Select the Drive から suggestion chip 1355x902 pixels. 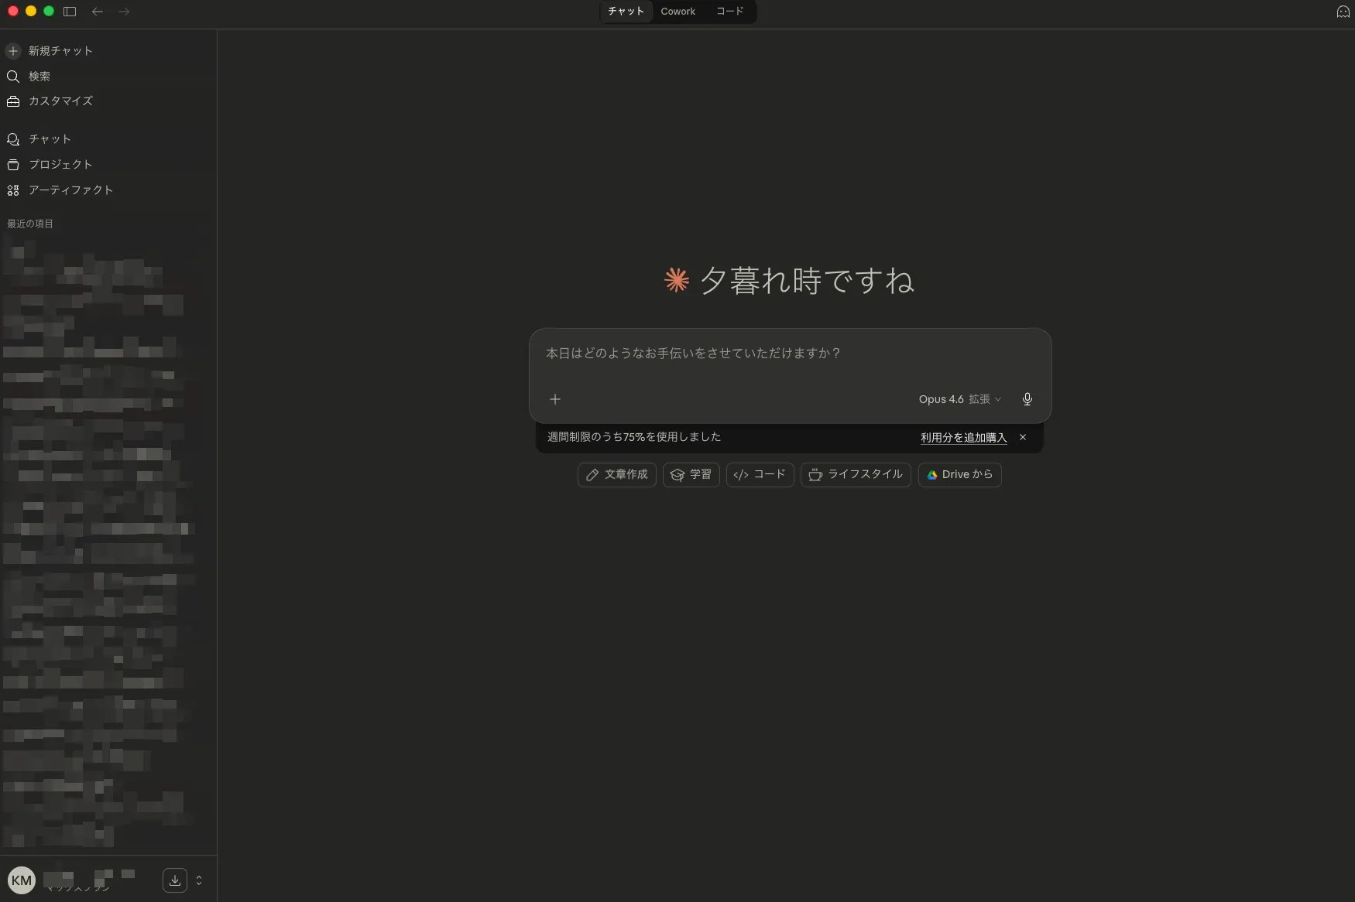pyautogui.click(x=960, y=475)
